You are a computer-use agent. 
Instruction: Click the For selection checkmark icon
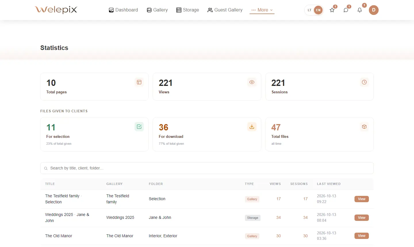(139, 127)
